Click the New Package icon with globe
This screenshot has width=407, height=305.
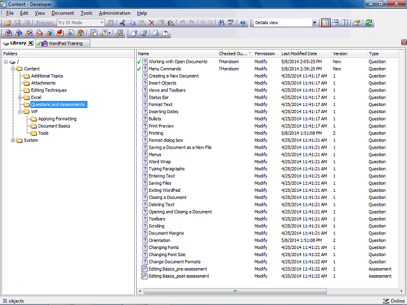click(50, 33)
